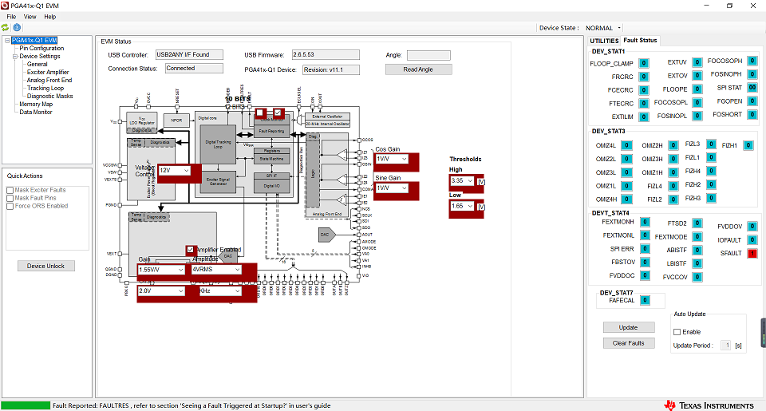Click the SPI ERR status indicator

pyautogui.click(x=645, y=249)
